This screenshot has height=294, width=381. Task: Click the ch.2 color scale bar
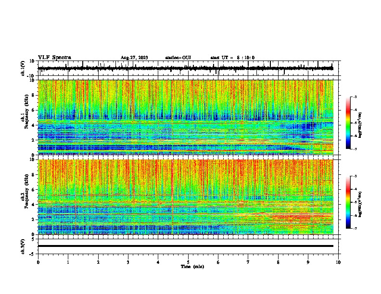click(348, 202)
